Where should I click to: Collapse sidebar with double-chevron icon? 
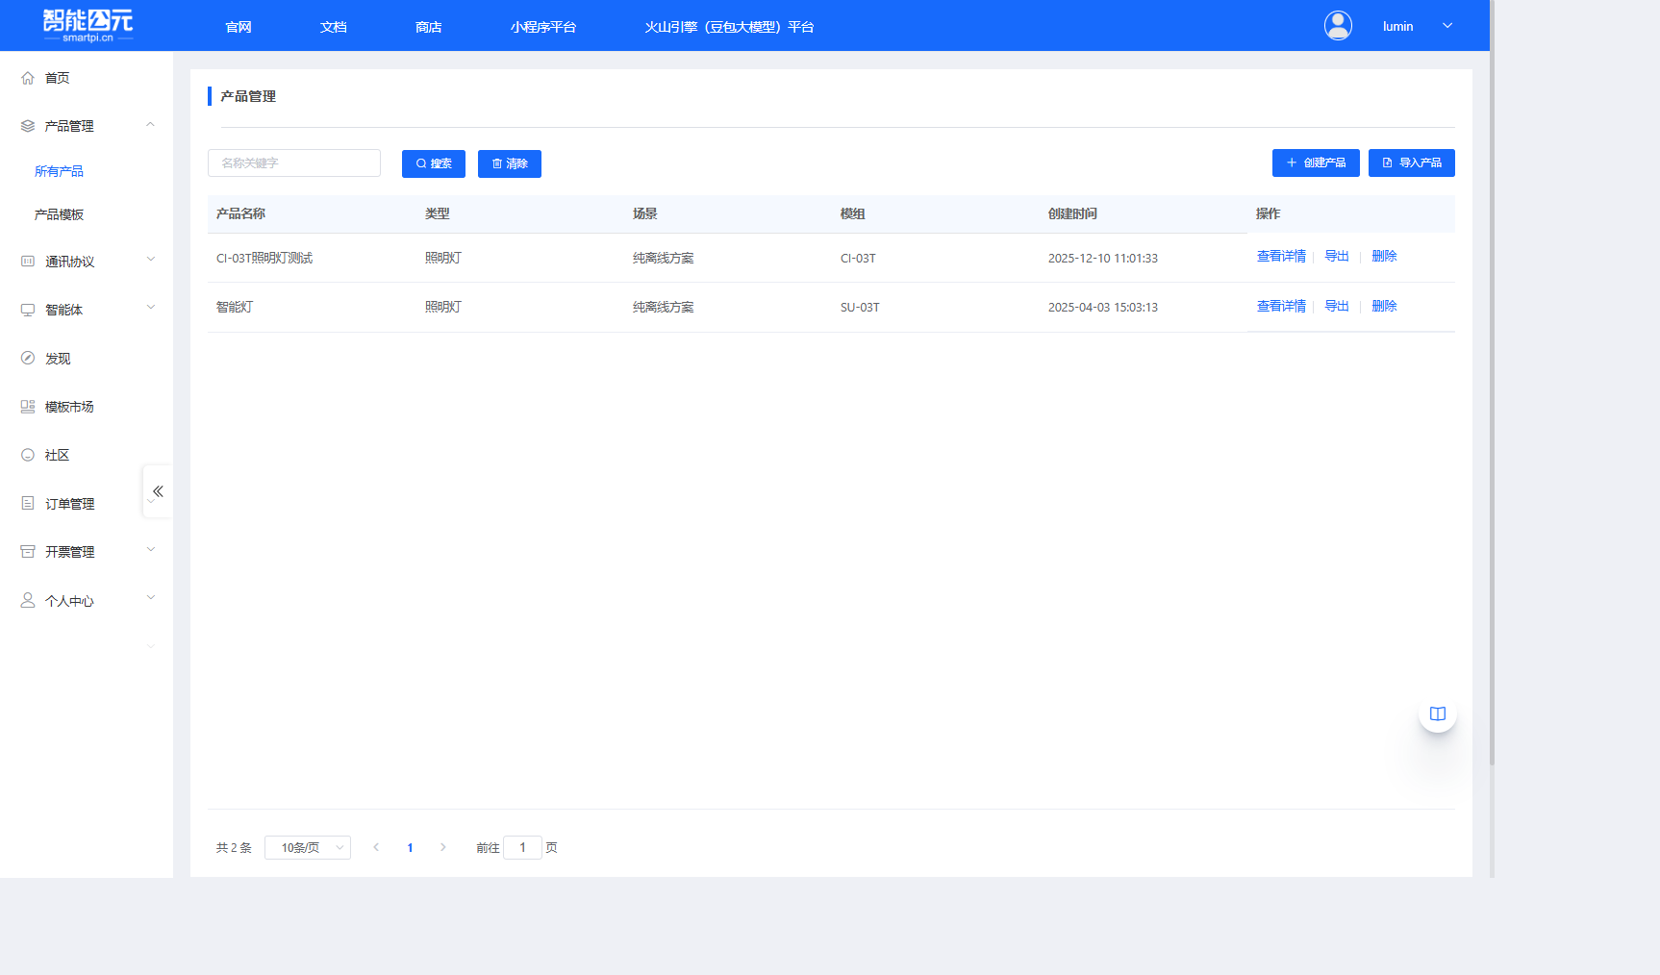point(158,491)
